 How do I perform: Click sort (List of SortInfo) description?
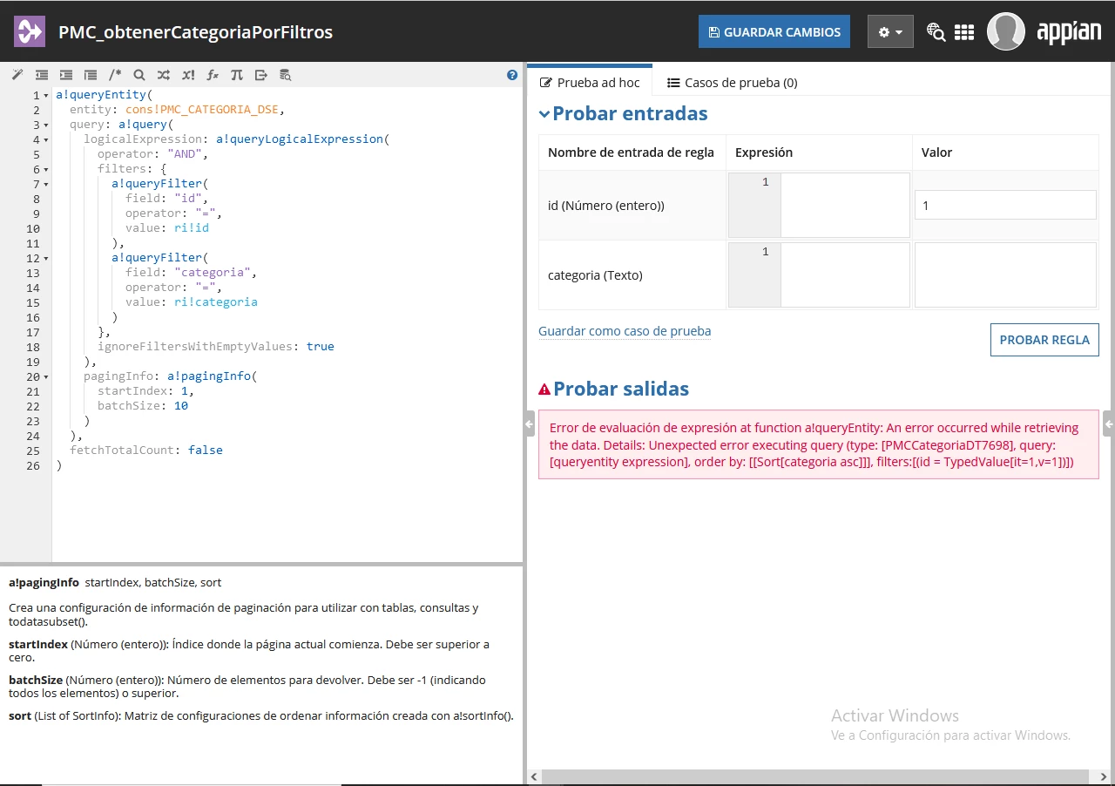pos(261,716)
